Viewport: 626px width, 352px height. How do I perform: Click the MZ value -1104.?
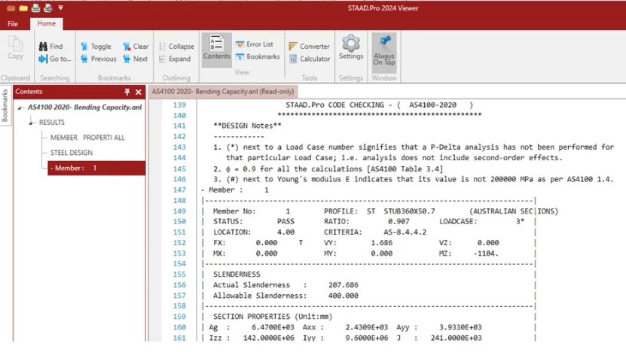pos(486,253)
